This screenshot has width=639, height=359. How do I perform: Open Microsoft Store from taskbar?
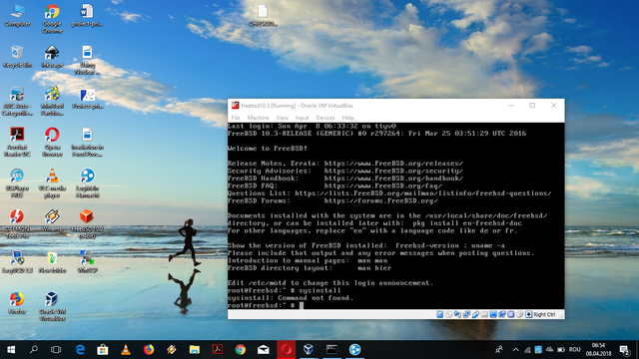[103, 350]
